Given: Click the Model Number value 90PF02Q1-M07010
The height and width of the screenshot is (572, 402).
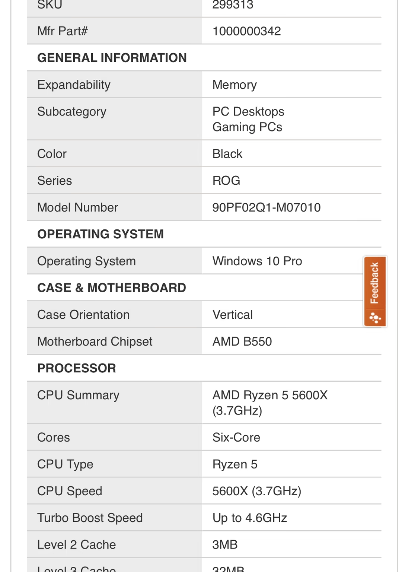Looking at the screenshot, I should point(267,207).
